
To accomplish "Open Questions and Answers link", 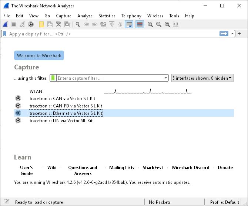I will (83, 170).
